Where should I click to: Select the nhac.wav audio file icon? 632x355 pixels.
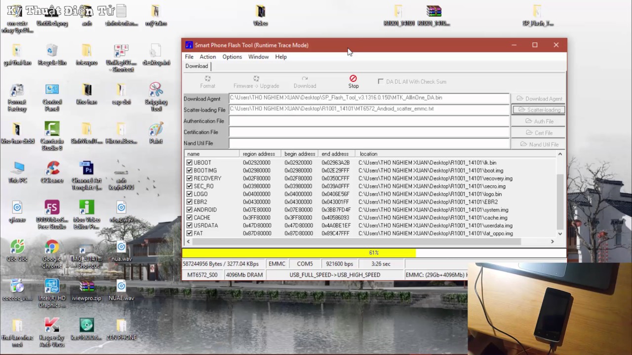point(121,212)
